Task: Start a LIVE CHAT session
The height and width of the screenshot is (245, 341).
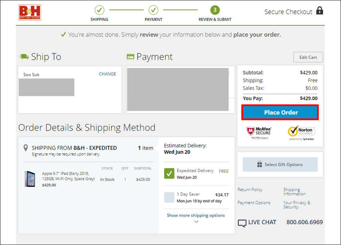Action: [x=262, y=222]
